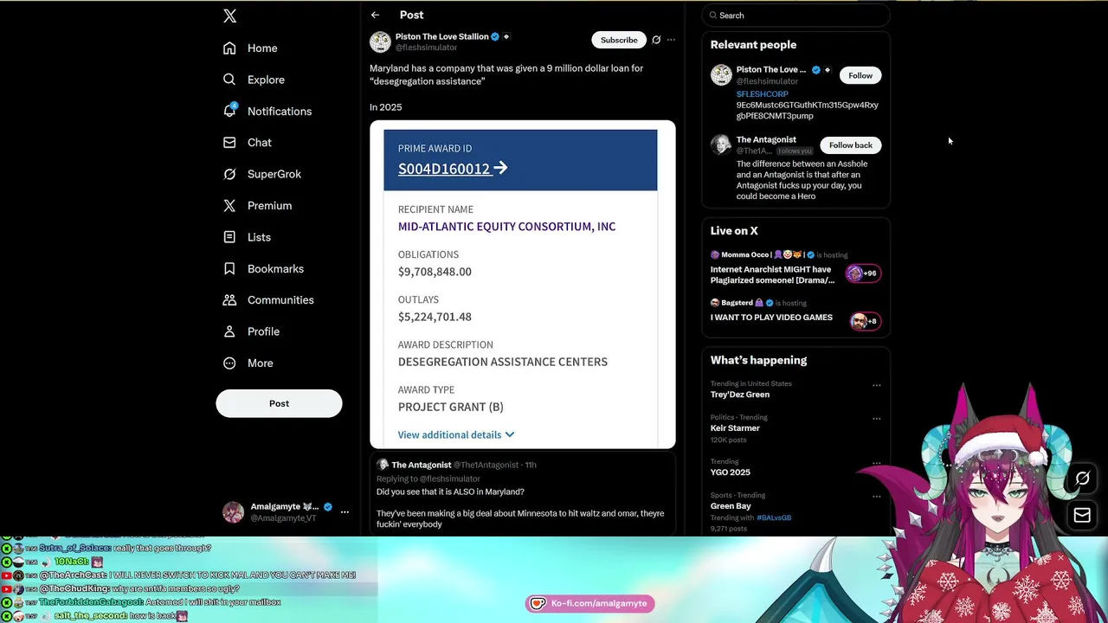Screen dimensions: 1108x623
Task: Open the More circle icon
Action: pyautogui.click(x=229, y=363)
